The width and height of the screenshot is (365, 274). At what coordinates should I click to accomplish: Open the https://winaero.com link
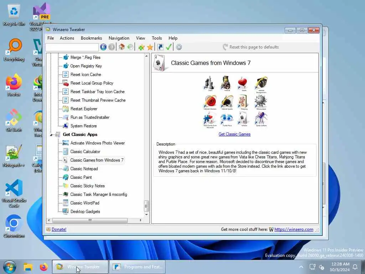[294, 229]
